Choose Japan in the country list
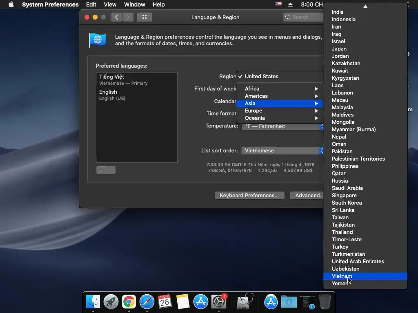This screenshot has height=313, width=418. [365, 49]
